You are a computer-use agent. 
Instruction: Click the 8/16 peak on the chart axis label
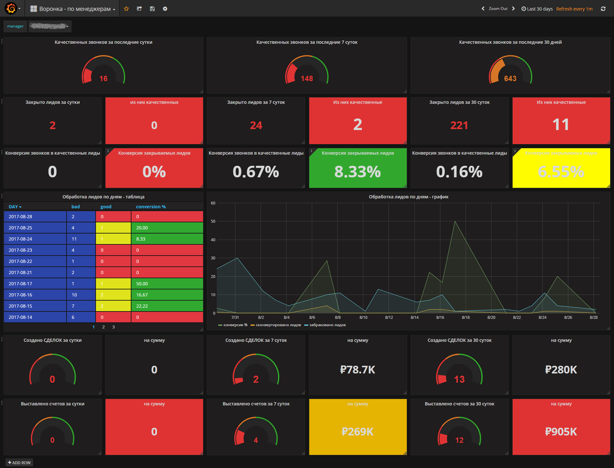(440, 317)
